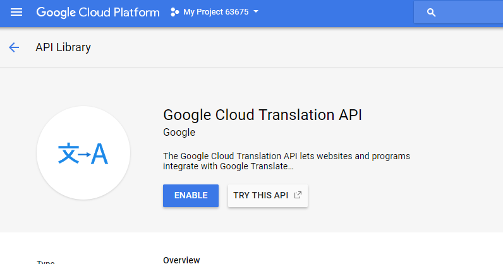Click the search magnifier icon
503x264 pixels.
(x=432, y=13)
